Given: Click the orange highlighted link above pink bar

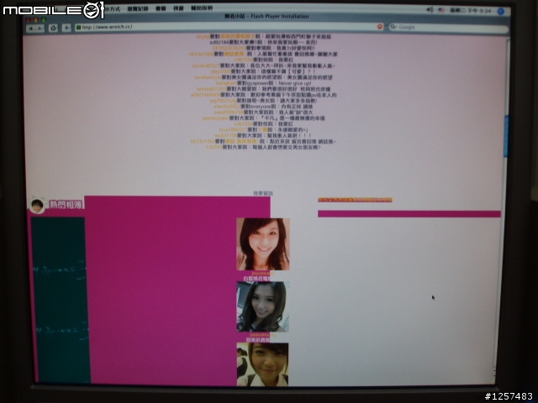Looking at the screenshot, I should click(x=355, y=200).
